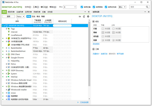Toggle the 启用拦截 checkbox

(82, 7)
